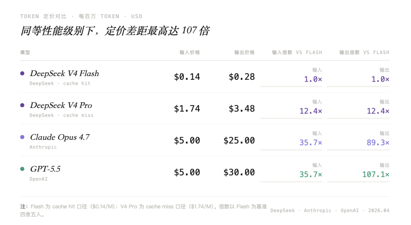
Task: Select the DeepSeek V4 Flash model name
Action: 64,73
